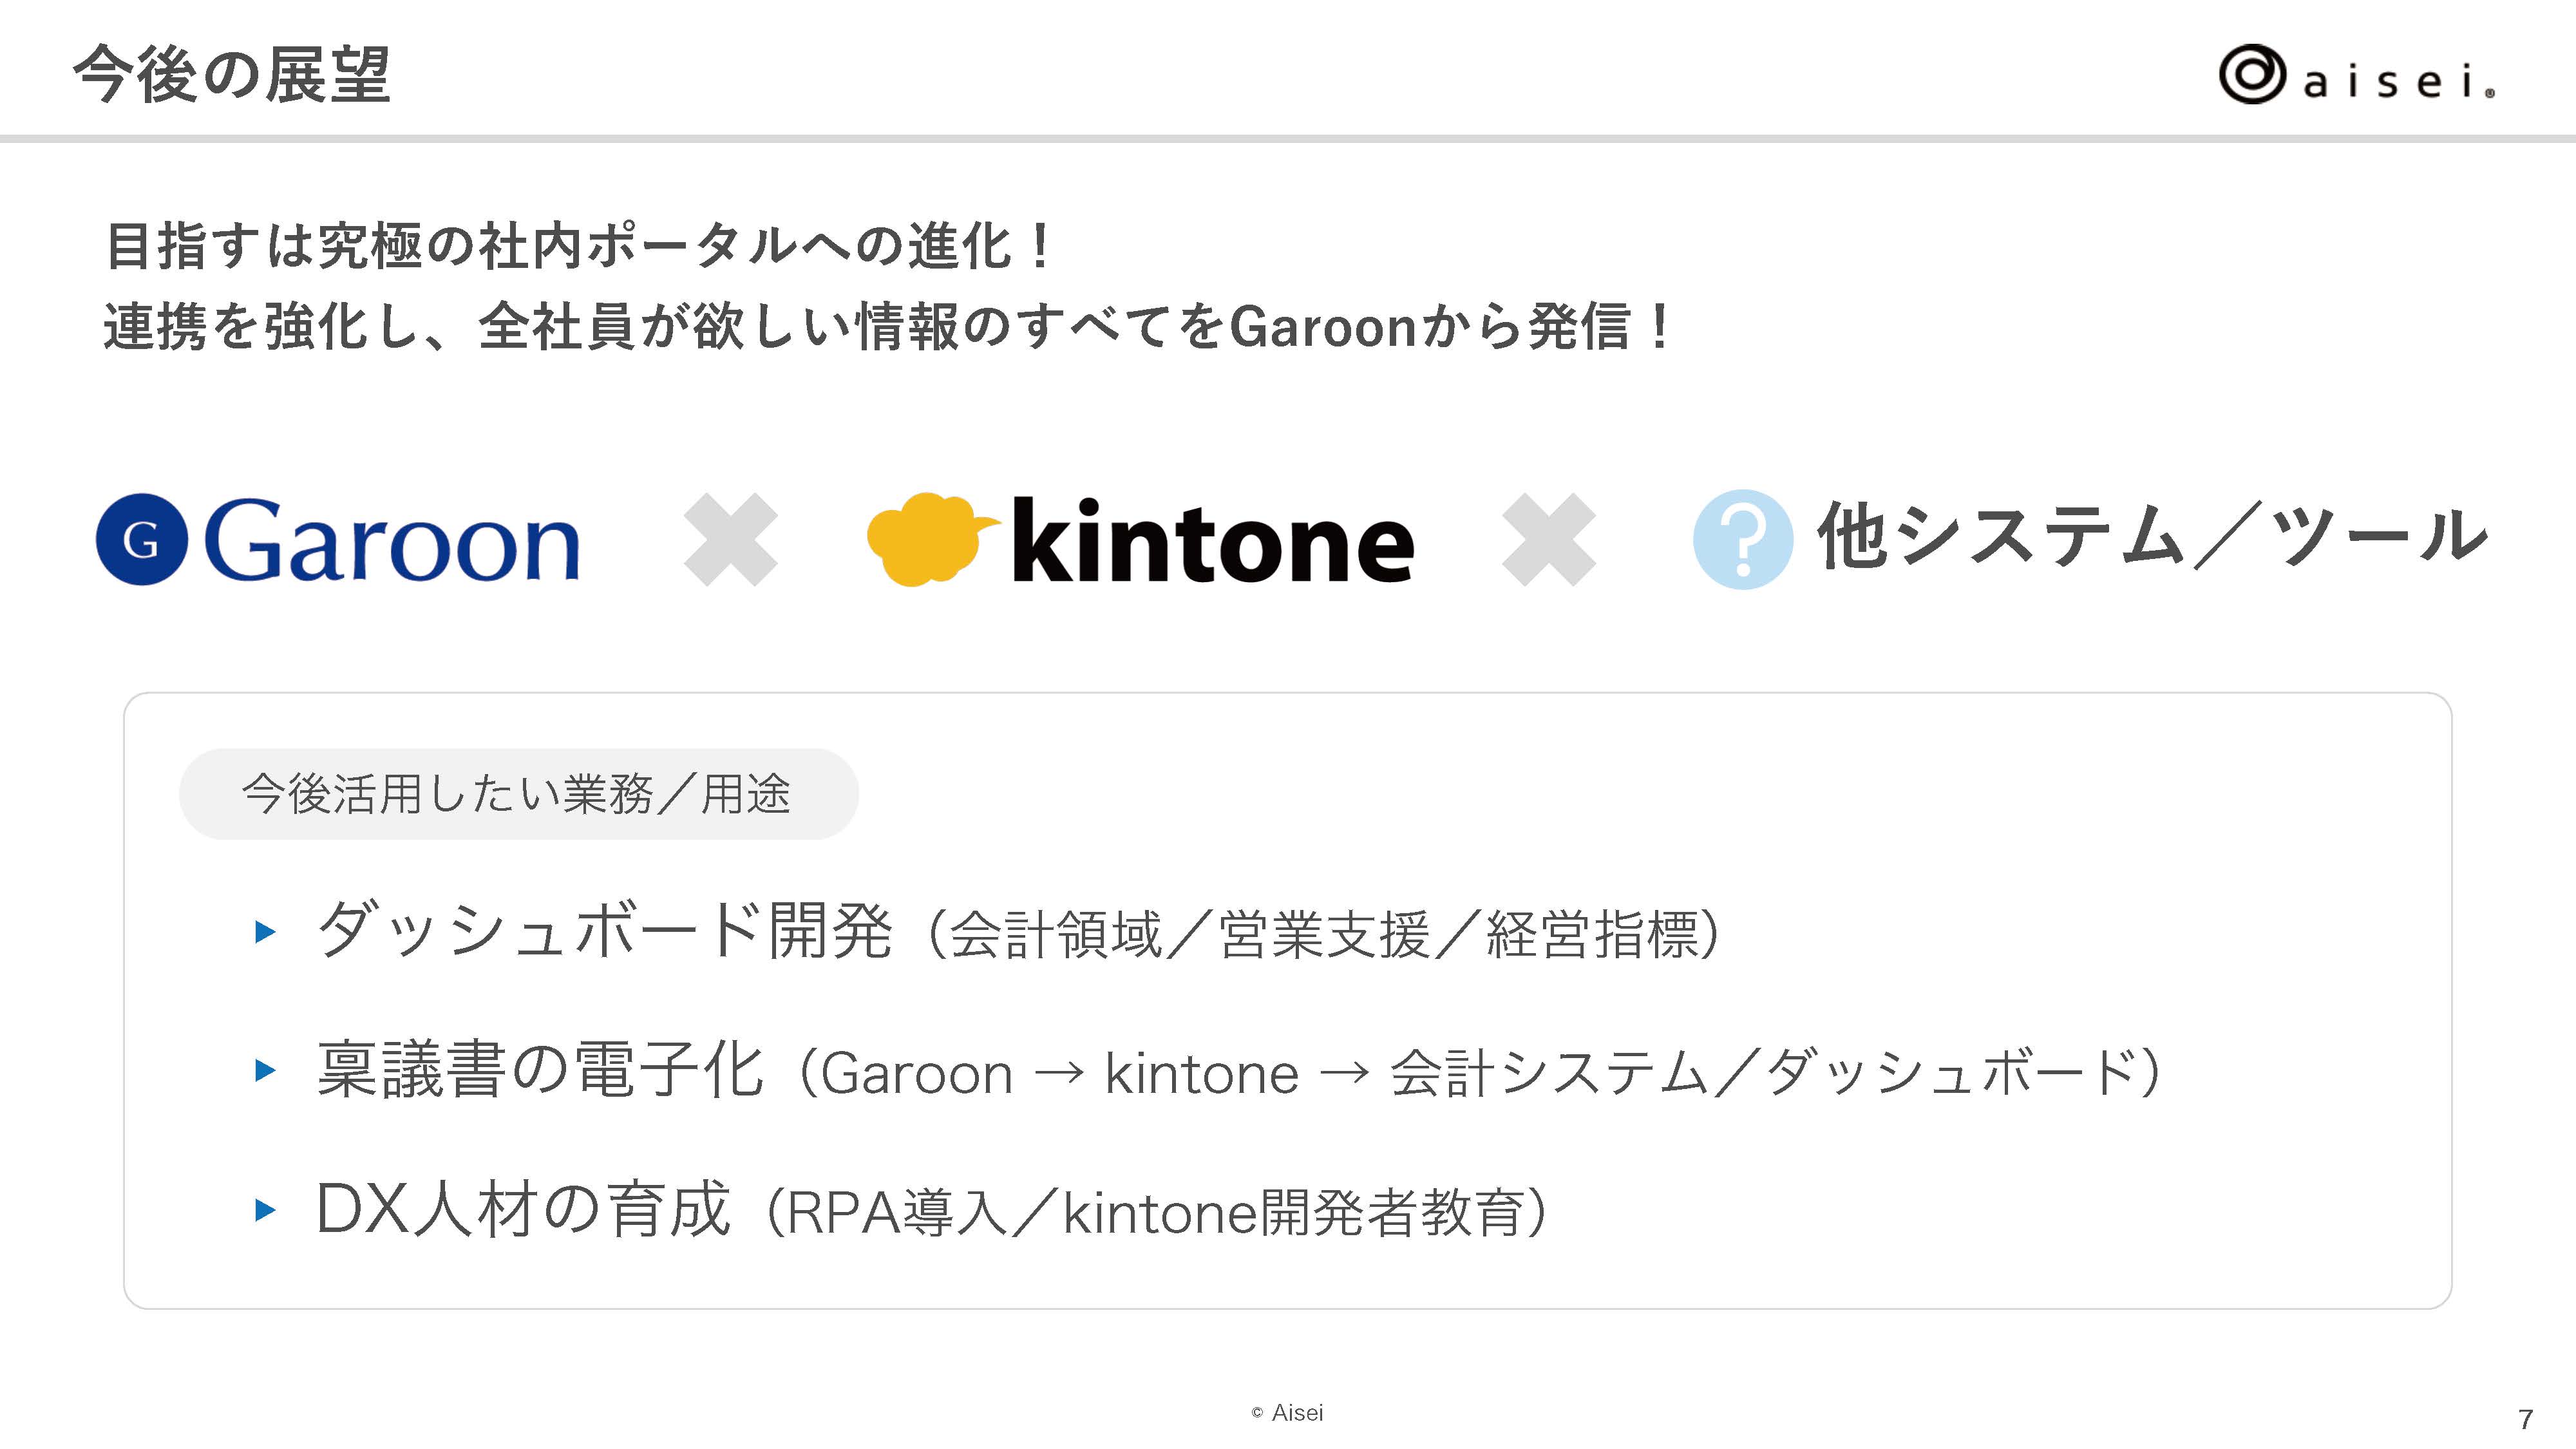Click the 他システム／ツール label
The width and height of the screenshot is (2576, 1449).
(2151, 537)
